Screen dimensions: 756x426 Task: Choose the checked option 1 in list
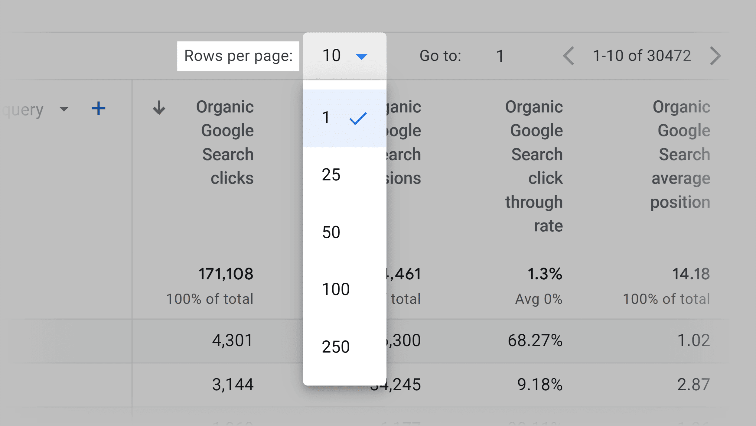(x=344, y=118)
